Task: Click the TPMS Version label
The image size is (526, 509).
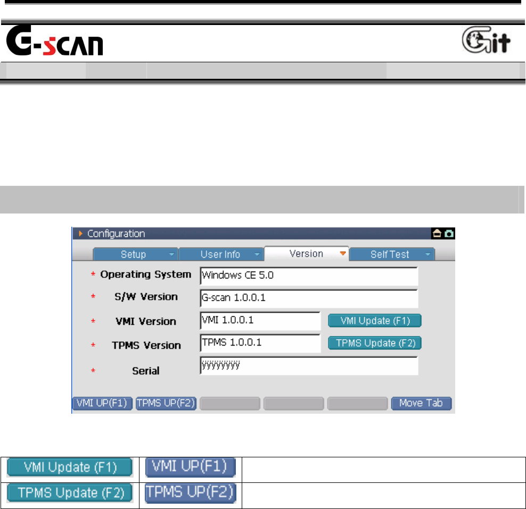Action: tap(146, 345)
